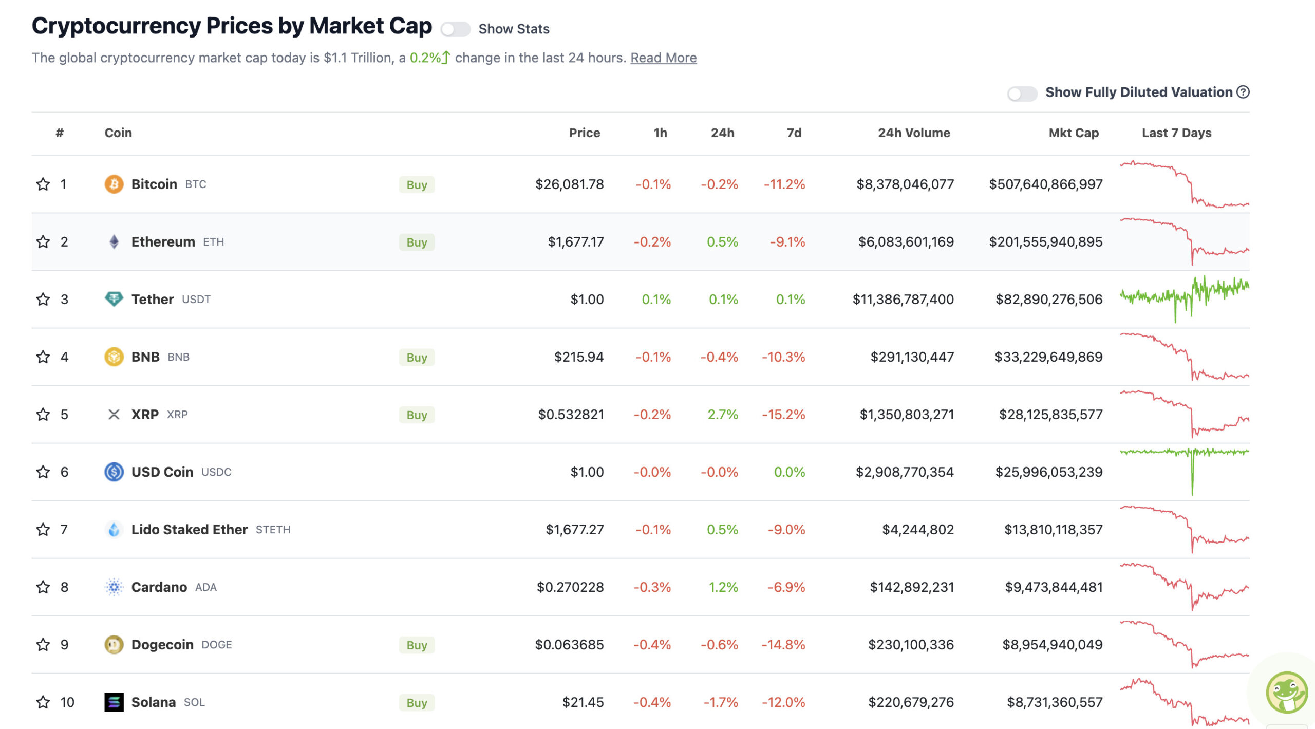Favorite USD Coin using star icon
The height and width of the screenshot is (729, 1315).
click(x=43, y=472)
